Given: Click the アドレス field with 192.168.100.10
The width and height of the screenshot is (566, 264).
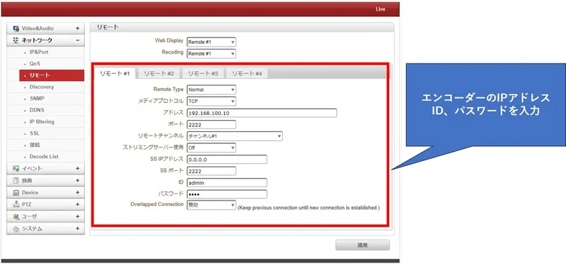Looking at the screenshot, I should (x=262, y=113).
